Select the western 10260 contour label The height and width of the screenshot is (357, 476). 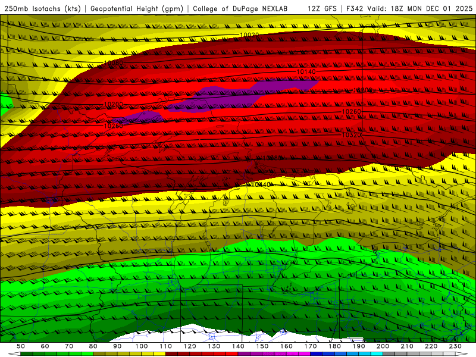(114, 126)
